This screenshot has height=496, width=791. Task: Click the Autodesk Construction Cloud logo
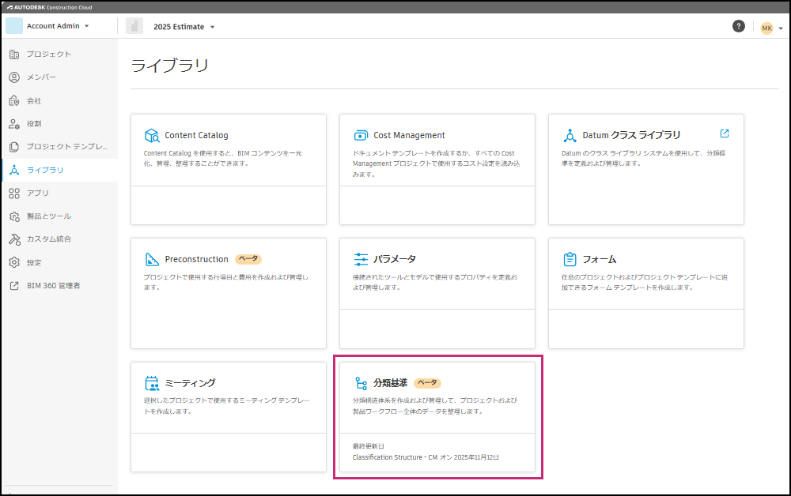click(x=49, y=7)
